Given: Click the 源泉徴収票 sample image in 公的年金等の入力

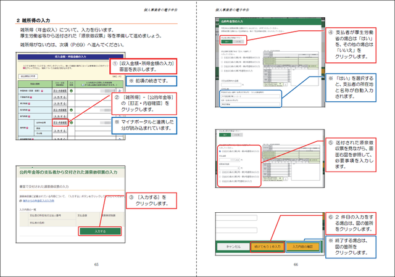Looking at the screenshot, I should coord(291,68).
